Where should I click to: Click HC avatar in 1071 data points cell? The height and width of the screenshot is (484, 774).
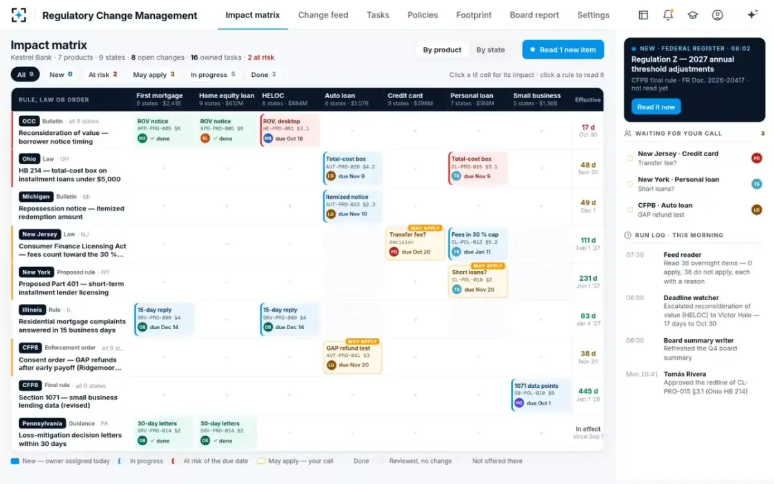519,403
